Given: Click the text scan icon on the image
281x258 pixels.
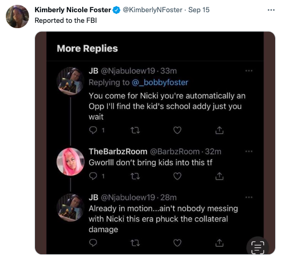Looking at the screenshot, I should click(x=258, y=247).
